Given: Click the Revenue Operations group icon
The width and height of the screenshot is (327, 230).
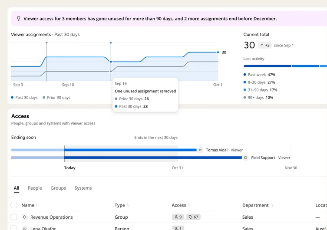Looking at the screenshot, I should tap(25, 217).
